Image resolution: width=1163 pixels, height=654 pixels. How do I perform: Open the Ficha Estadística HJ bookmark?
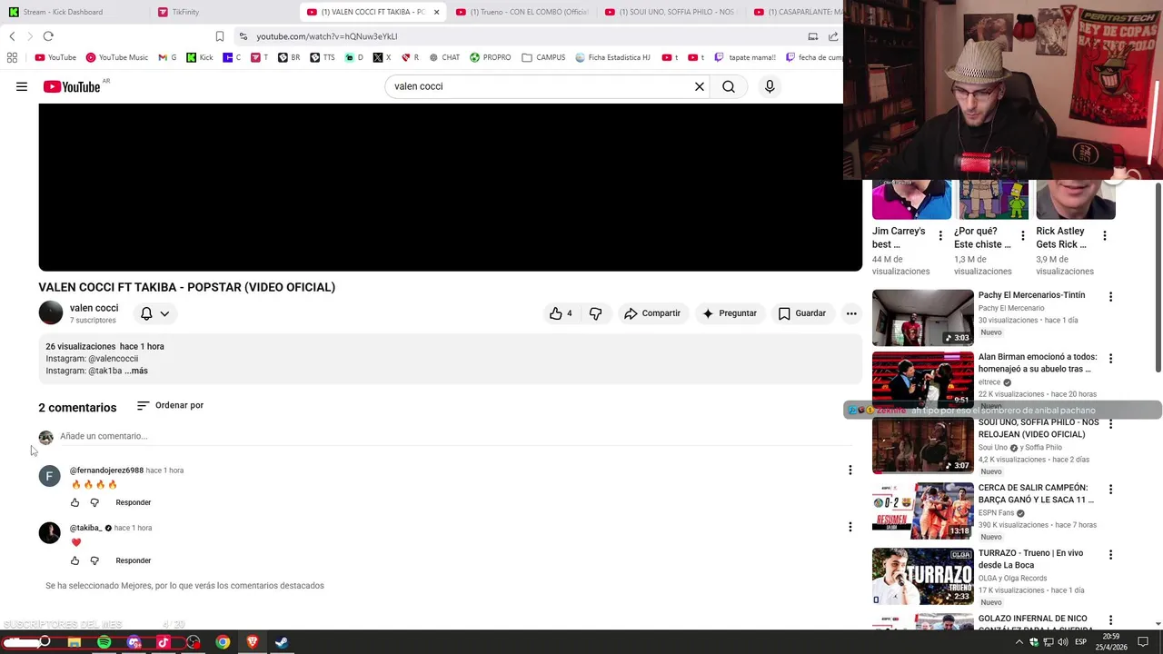tap(612, 57)
